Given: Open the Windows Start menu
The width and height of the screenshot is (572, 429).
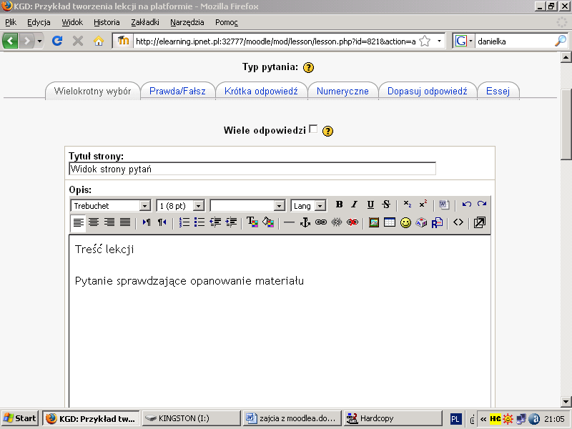Looking at the screenshot, I should point(20,418).
